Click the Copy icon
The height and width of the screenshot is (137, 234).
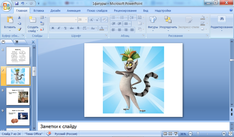19,23
